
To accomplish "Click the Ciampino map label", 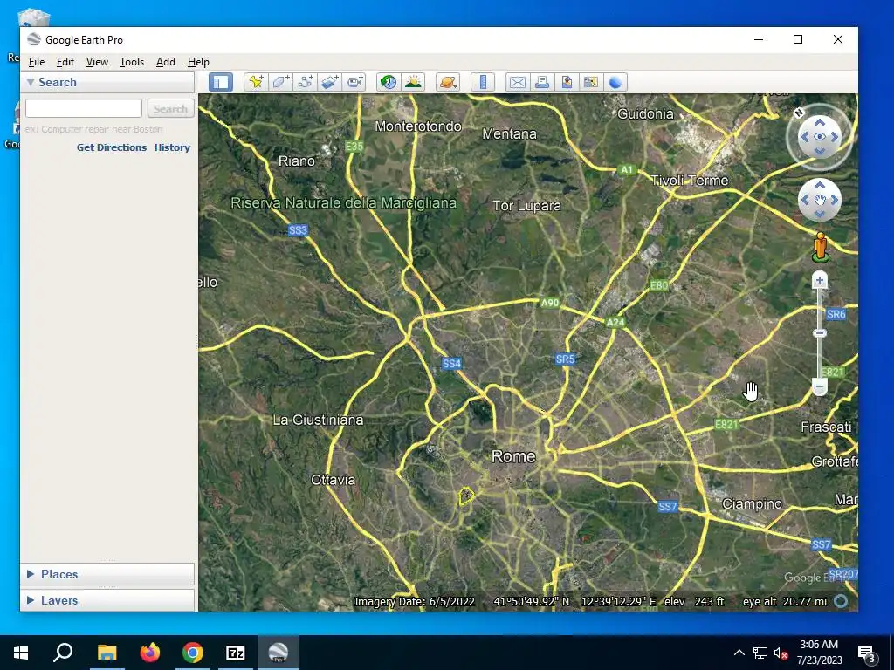I will (x=752, y=503).
